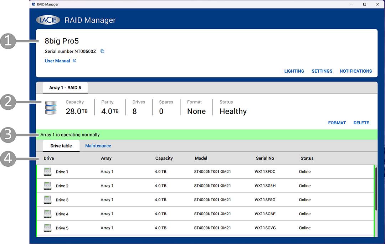Click the Drive 4 disk icon
Viewport: 385px width, 244px height.
[x=47, y=214]
